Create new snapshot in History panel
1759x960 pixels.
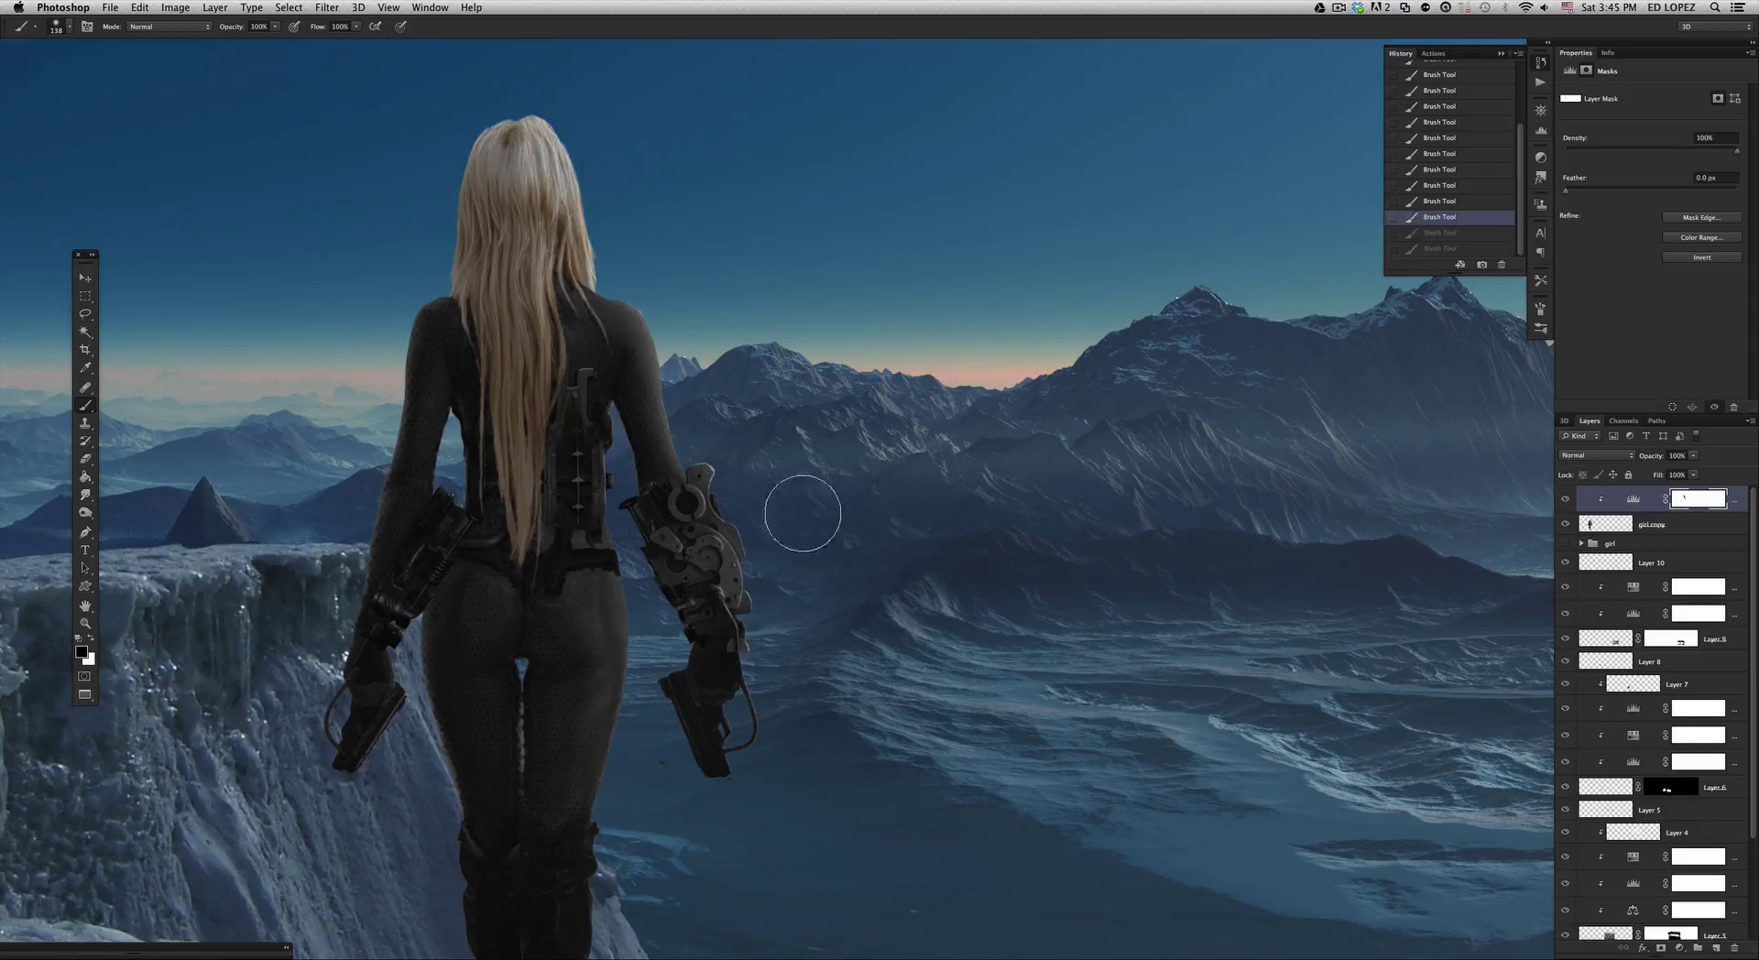(x=1481, y=265)
